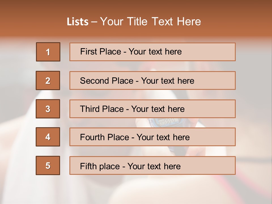Screen dimensions: 272x204
Task: Click the number 3 square
Action: (48, 109)
